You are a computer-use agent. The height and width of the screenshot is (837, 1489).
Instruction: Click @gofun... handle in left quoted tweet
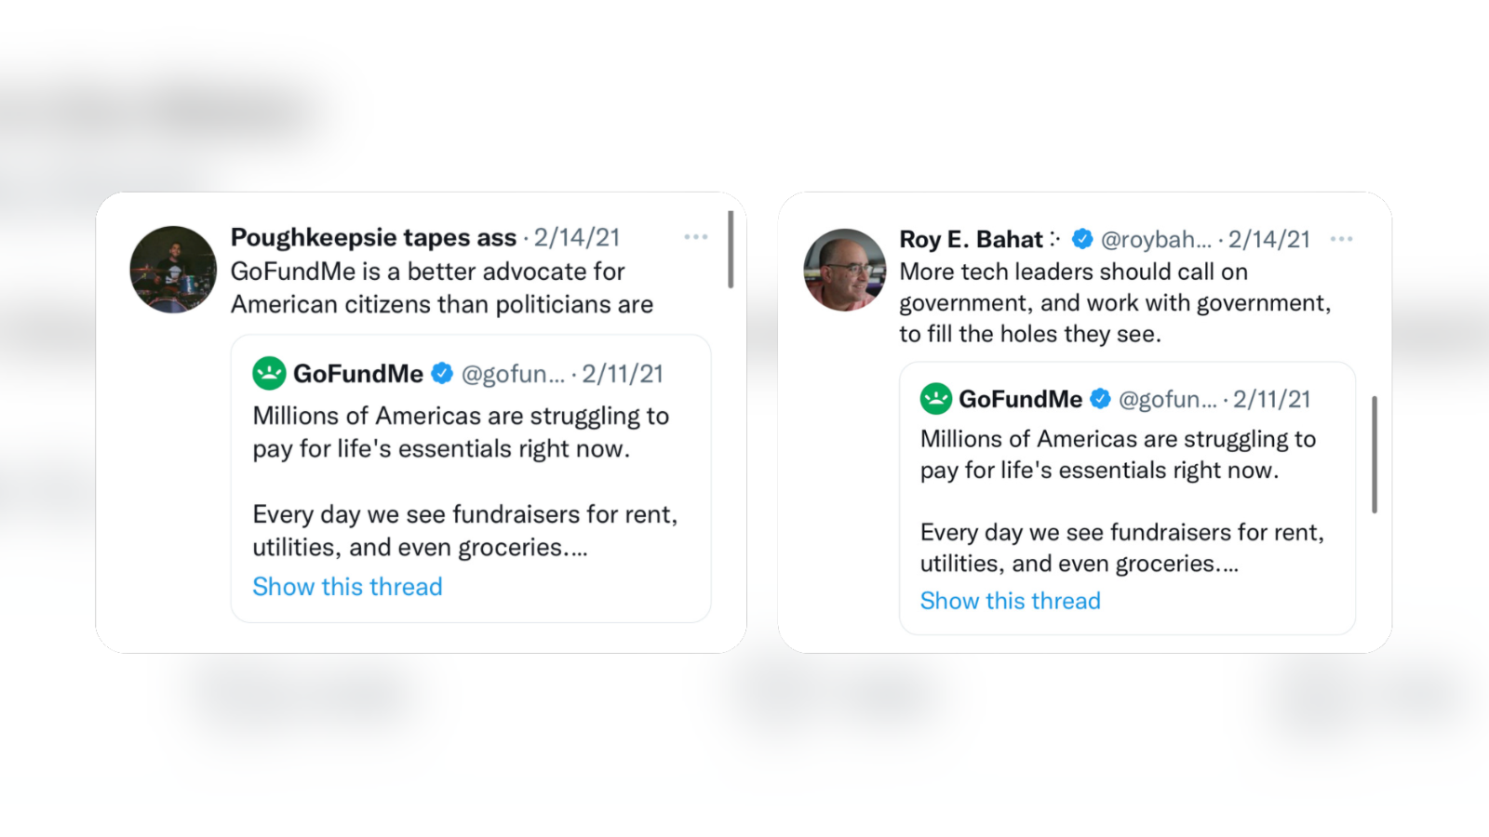pyautogui.click(x=513, y=374)
